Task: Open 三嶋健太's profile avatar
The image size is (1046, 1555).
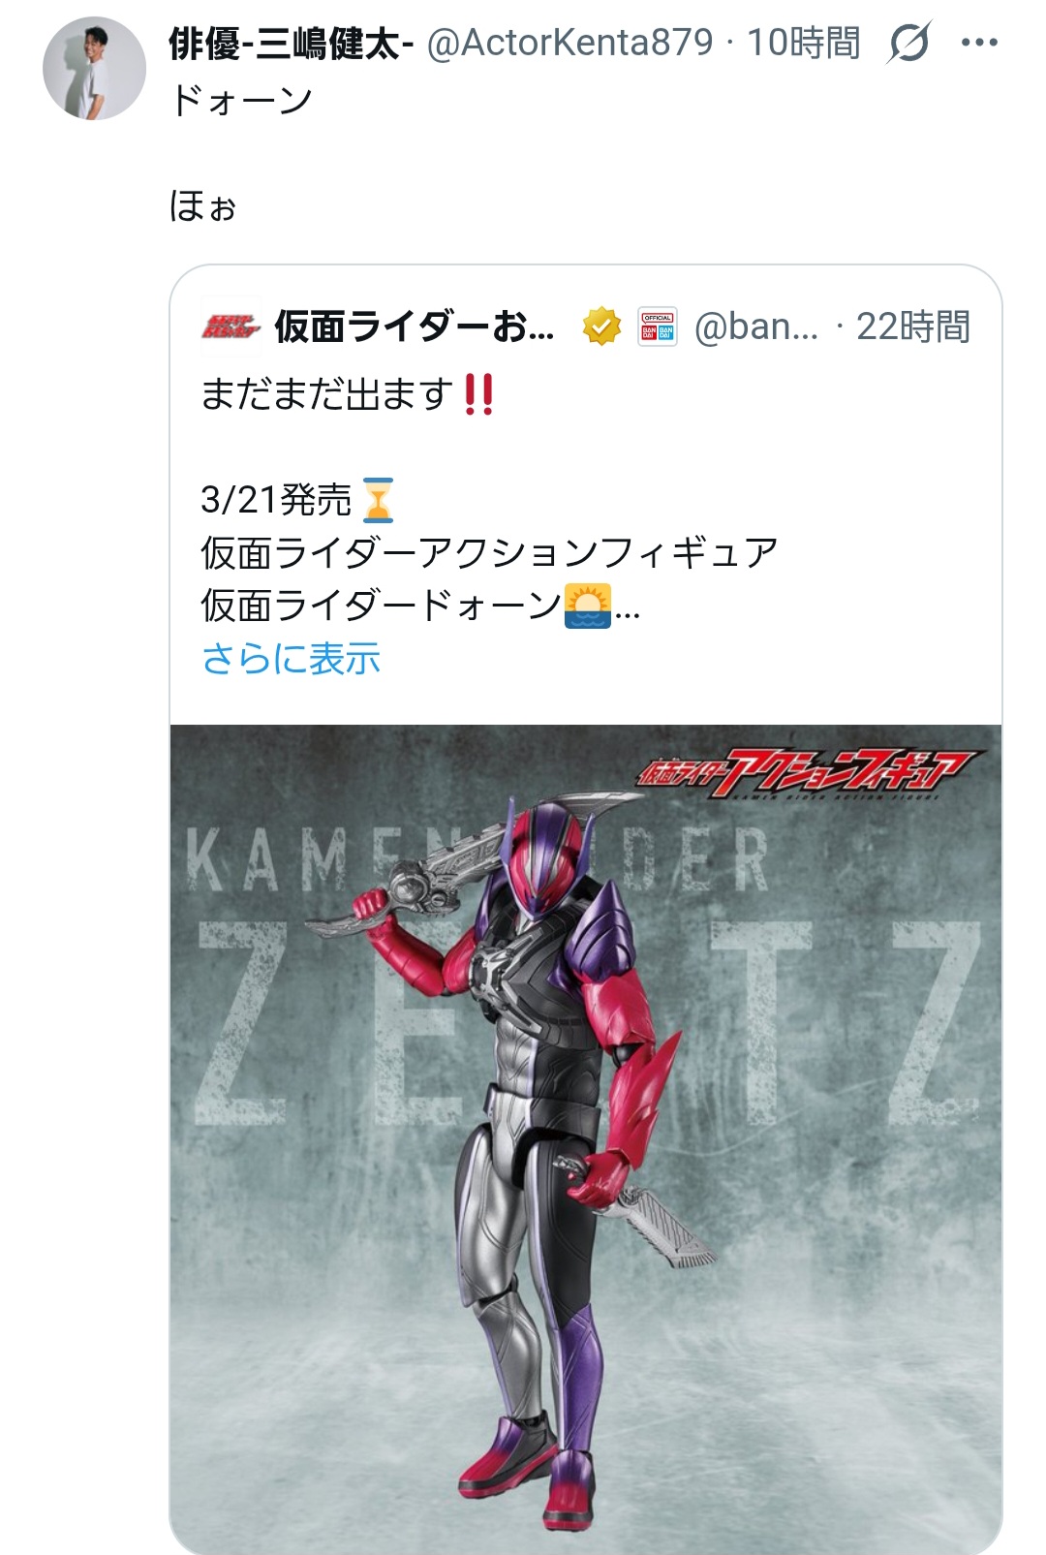Action: pos(94,68)
